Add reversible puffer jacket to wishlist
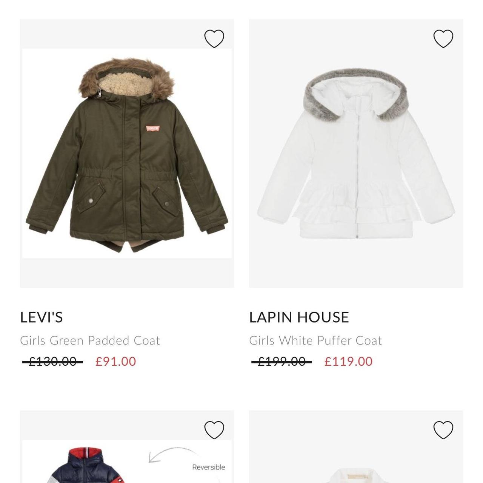This screenshot has width=483, height=483. tap(214, 430)
